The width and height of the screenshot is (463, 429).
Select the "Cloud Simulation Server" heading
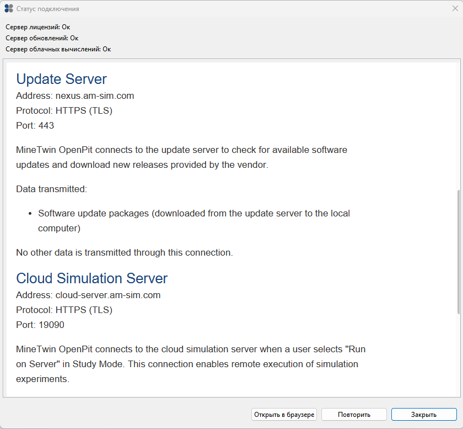(92, 278)
